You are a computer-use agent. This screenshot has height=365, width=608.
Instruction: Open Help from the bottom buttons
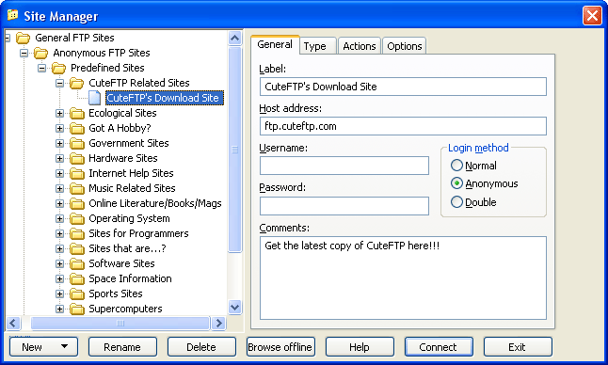pos(360,347)
